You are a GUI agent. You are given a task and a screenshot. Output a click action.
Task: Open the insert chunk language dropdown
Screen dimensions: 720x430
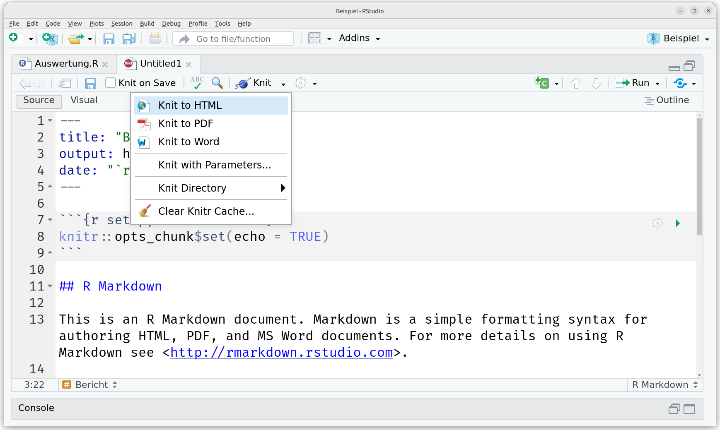(x=557, y=84)
